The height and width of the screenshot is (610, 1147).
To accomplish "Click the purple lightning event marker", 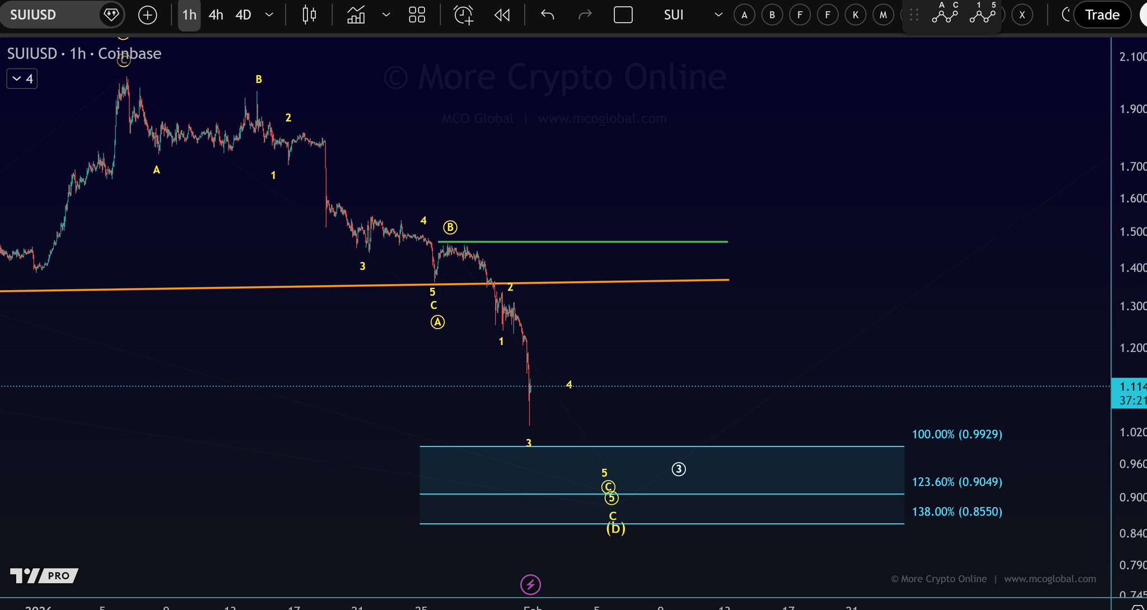I will click(x=530, y=585).
